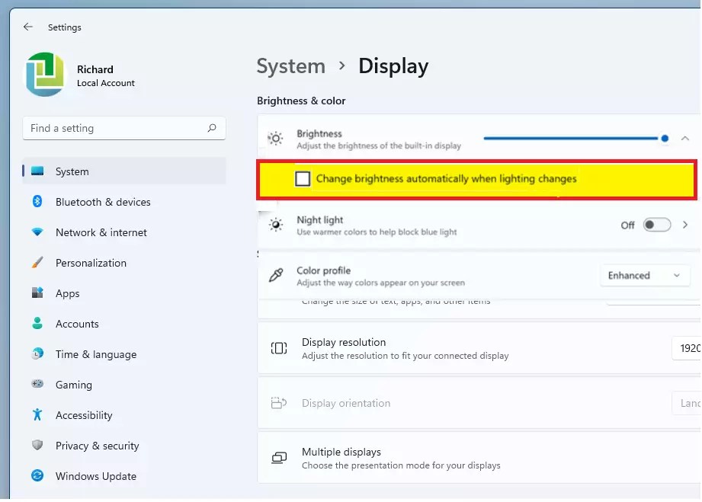Click Richard's account avatar picture
Screen dimensions: 702x502
click(x=45, y=74)
